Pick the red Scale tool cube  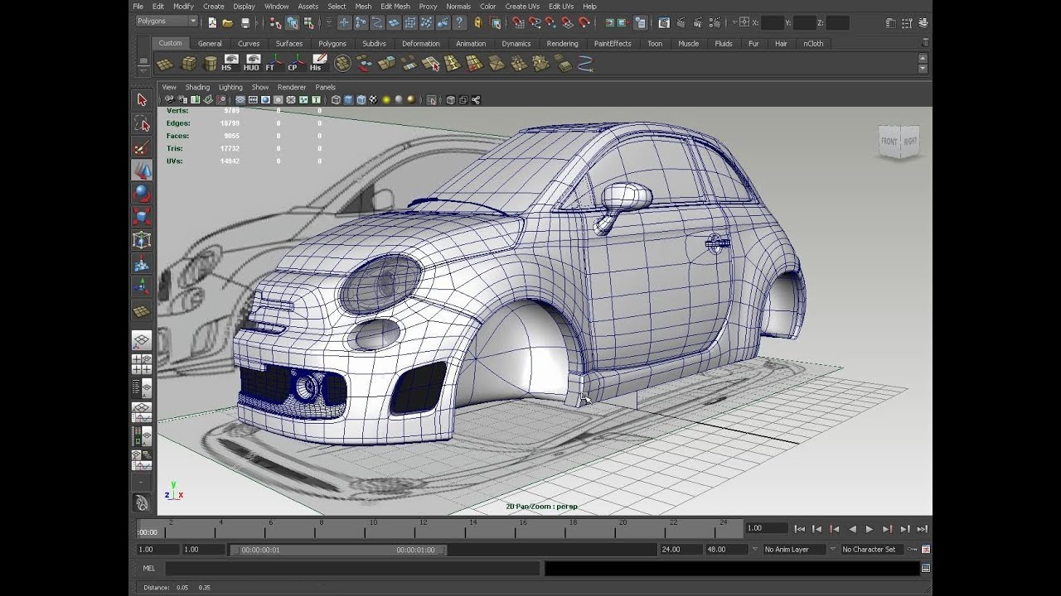tap(142, 217)
